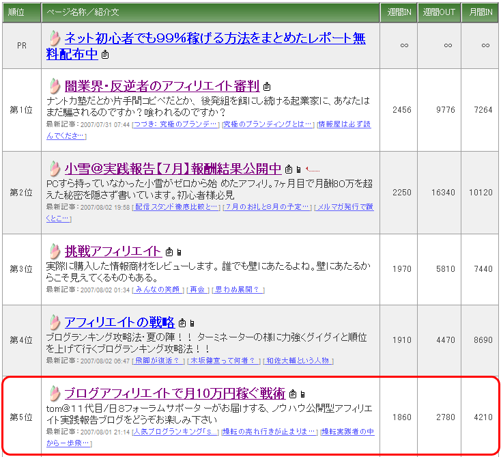Image resolution: width=501 pixels, height=457 pixels.
Task: Open the article link 爆転実践者の中から一歩飛…
Action: click(210, 437)
